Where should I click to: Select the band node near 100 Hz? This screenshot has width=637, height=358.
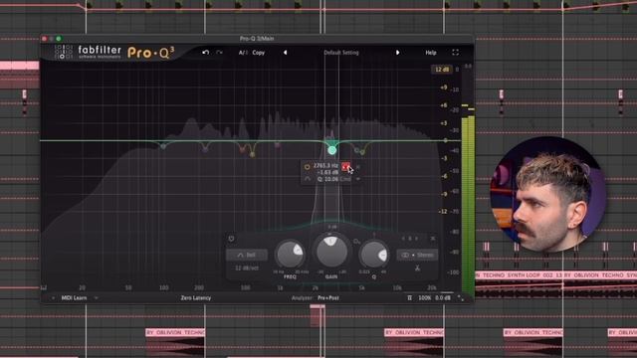(163, 146)
